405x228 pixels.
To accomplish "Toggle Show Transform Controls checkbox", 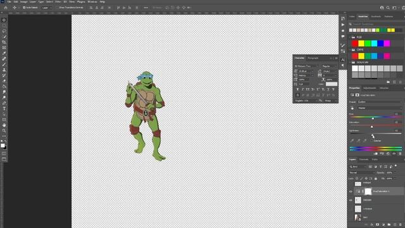I will [58, 8].
